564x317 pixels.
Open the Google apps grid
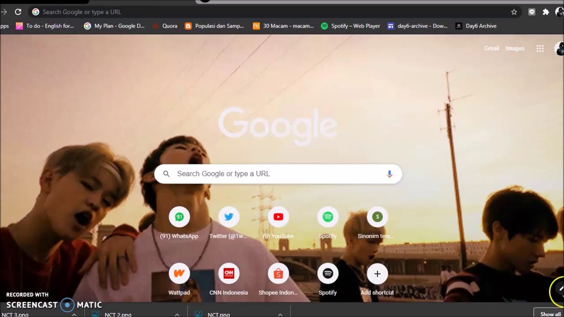click(540, 48)
